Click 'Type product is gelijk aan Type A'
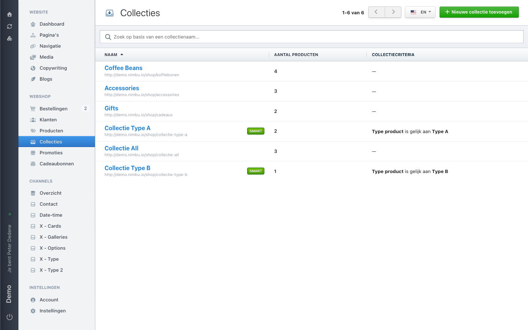This screenshot has width=528, height=330. click(x=410, y=132)
